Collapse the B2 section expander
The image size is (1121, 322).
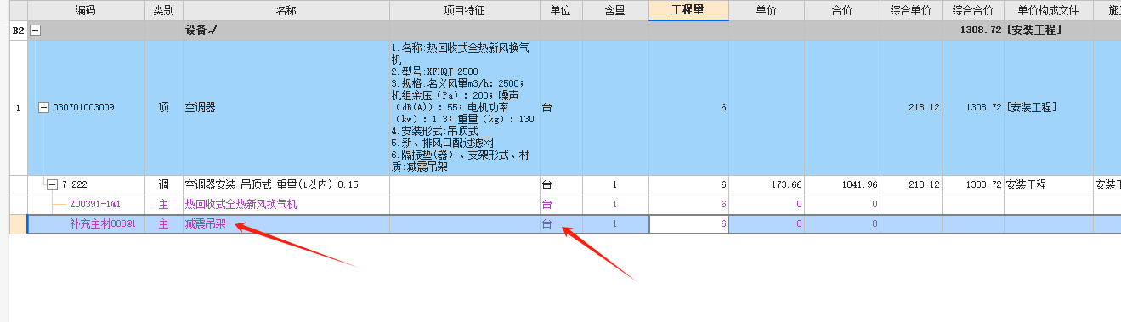(36, 31)
